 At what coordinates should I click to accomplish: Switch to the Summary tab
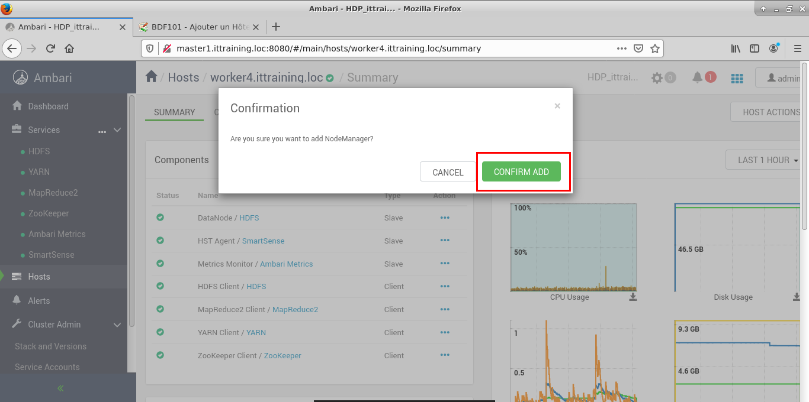click(x=174, y=112)
